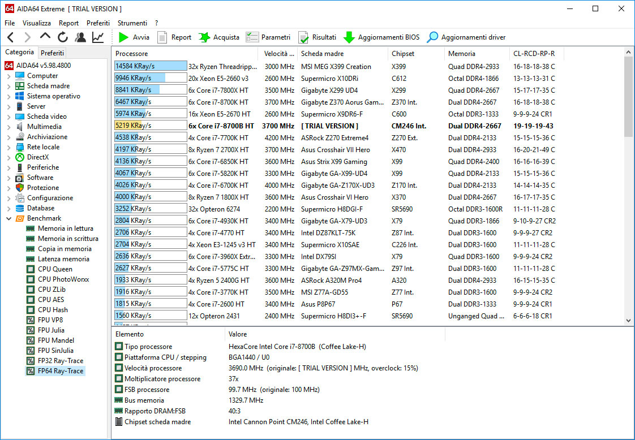Sort by Chipset column header
This screenshot has height=440, width=635.
click(x=417, y=53)
